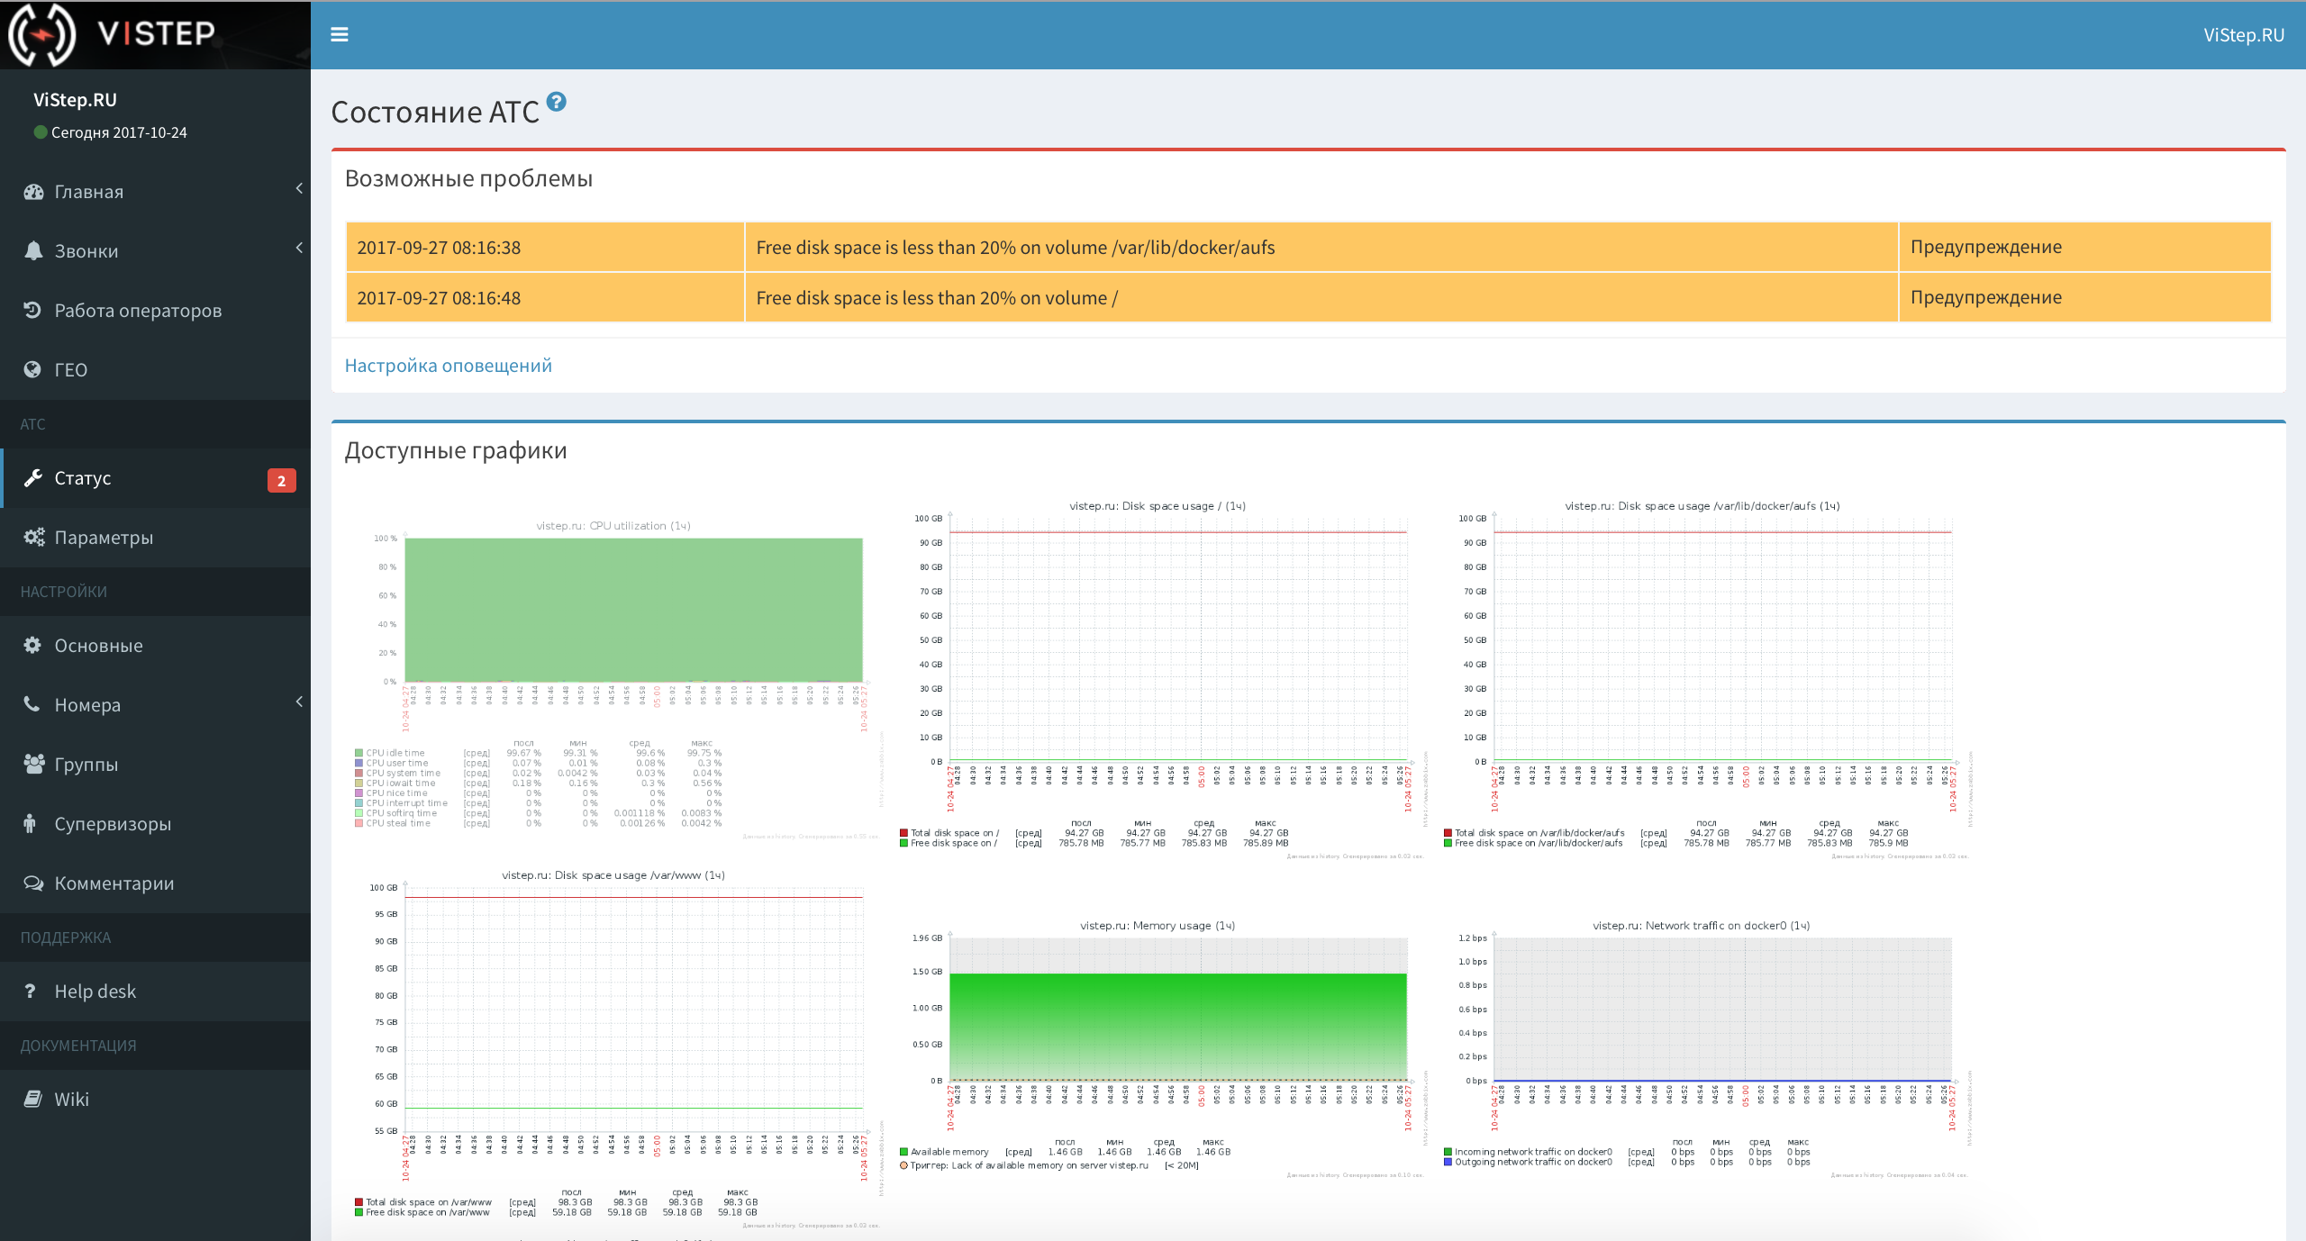Click the wrench icon beside Статус
2306x1241 pixels.
(32, 477)
